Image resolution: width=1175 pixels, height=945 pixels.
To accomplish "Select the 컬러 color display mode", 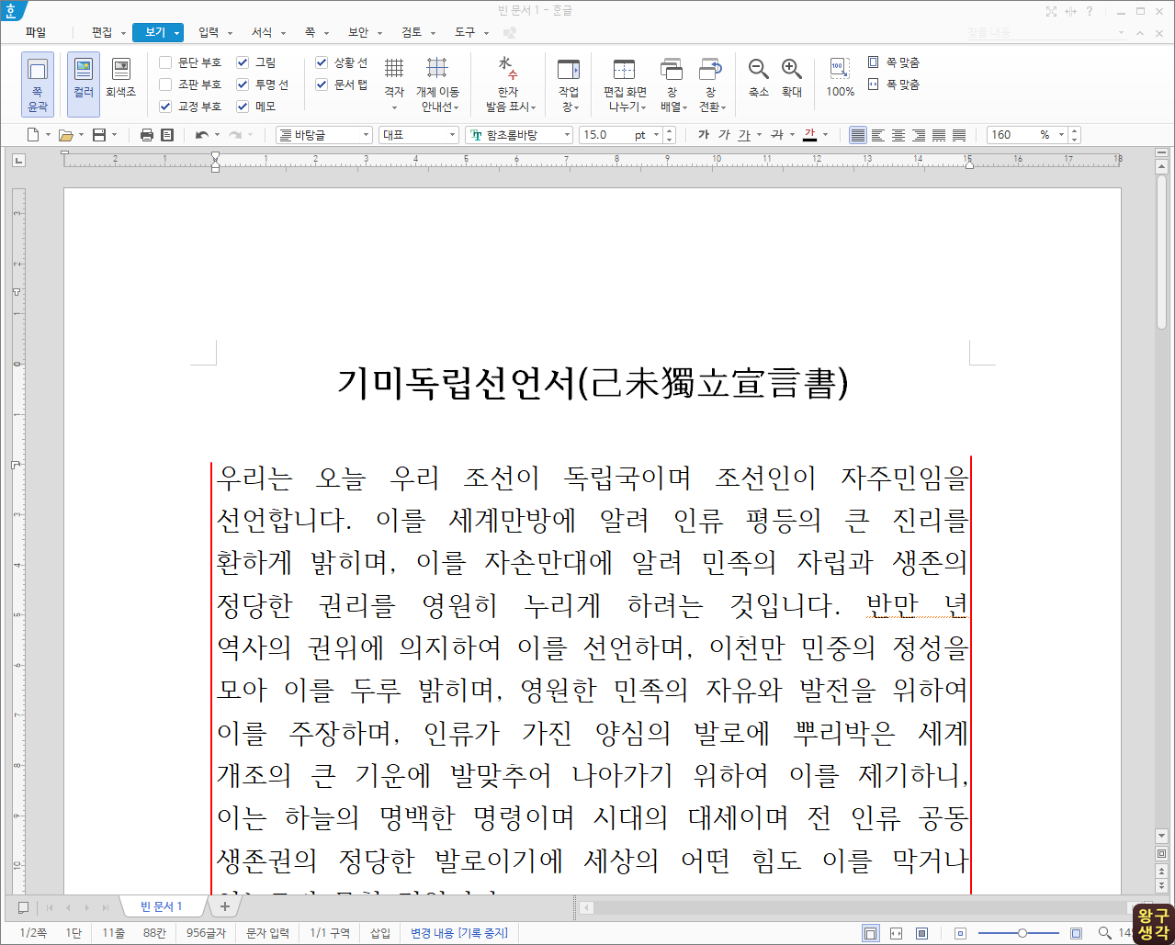I will (84, 84).
